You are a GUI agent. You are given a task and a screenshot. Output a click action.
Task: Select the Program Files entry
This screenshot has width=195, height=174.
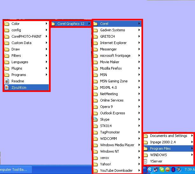[169, 148]
